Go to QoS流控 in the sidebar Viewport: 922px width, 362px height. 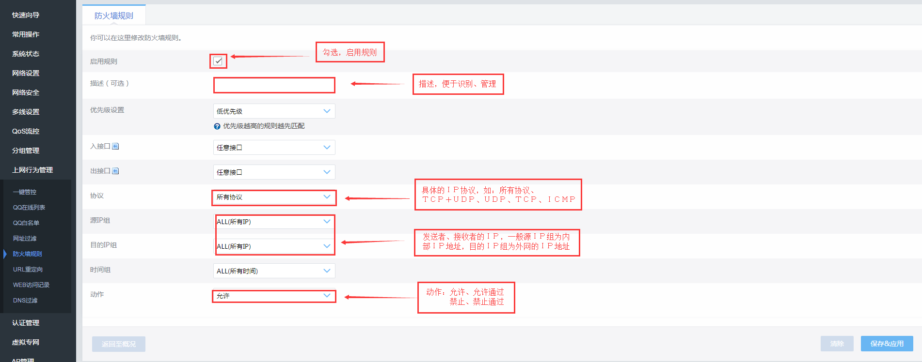click(x=26, y=131)
